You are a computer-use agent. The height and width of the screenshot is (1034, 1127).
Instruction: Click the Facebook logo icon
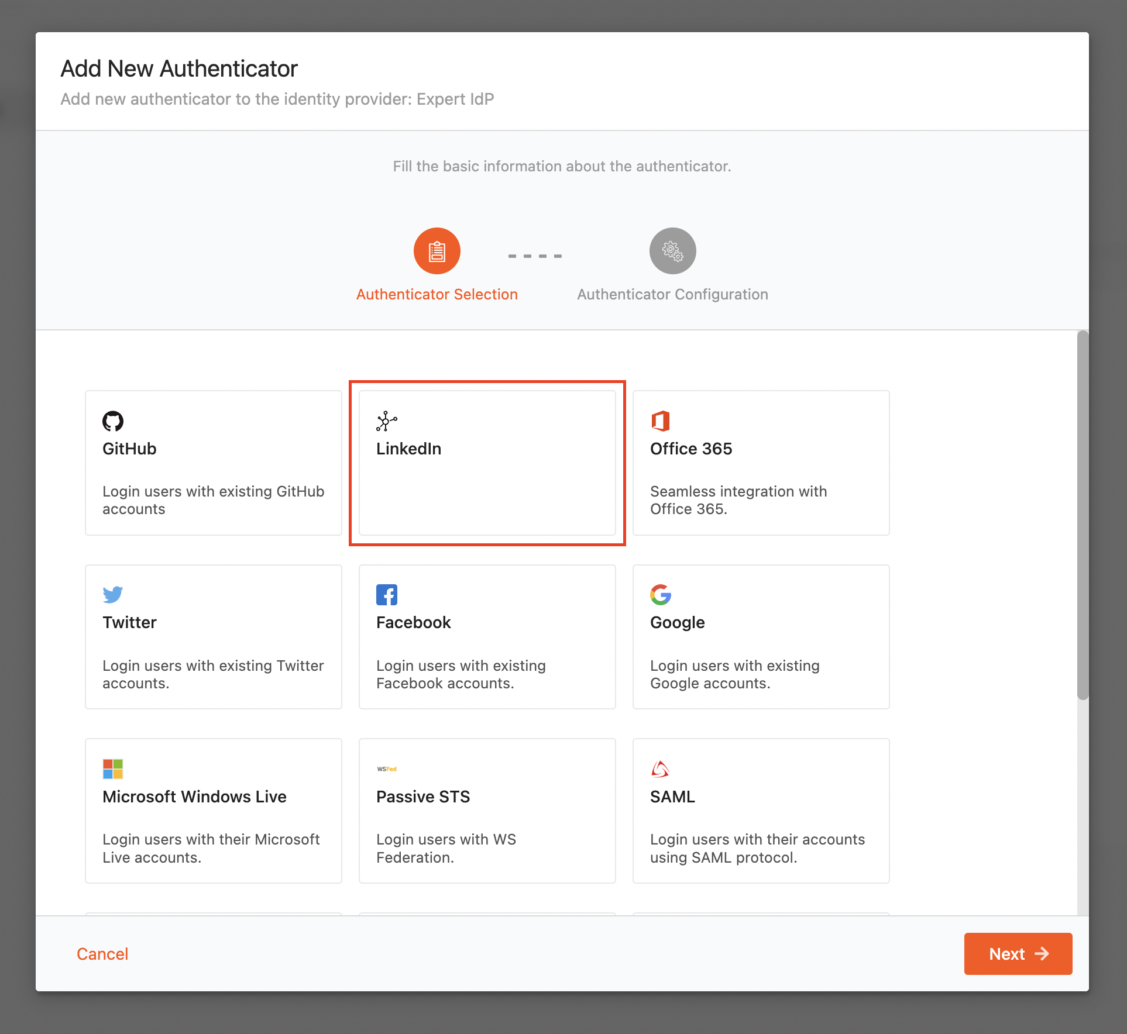tap(387, 595)
